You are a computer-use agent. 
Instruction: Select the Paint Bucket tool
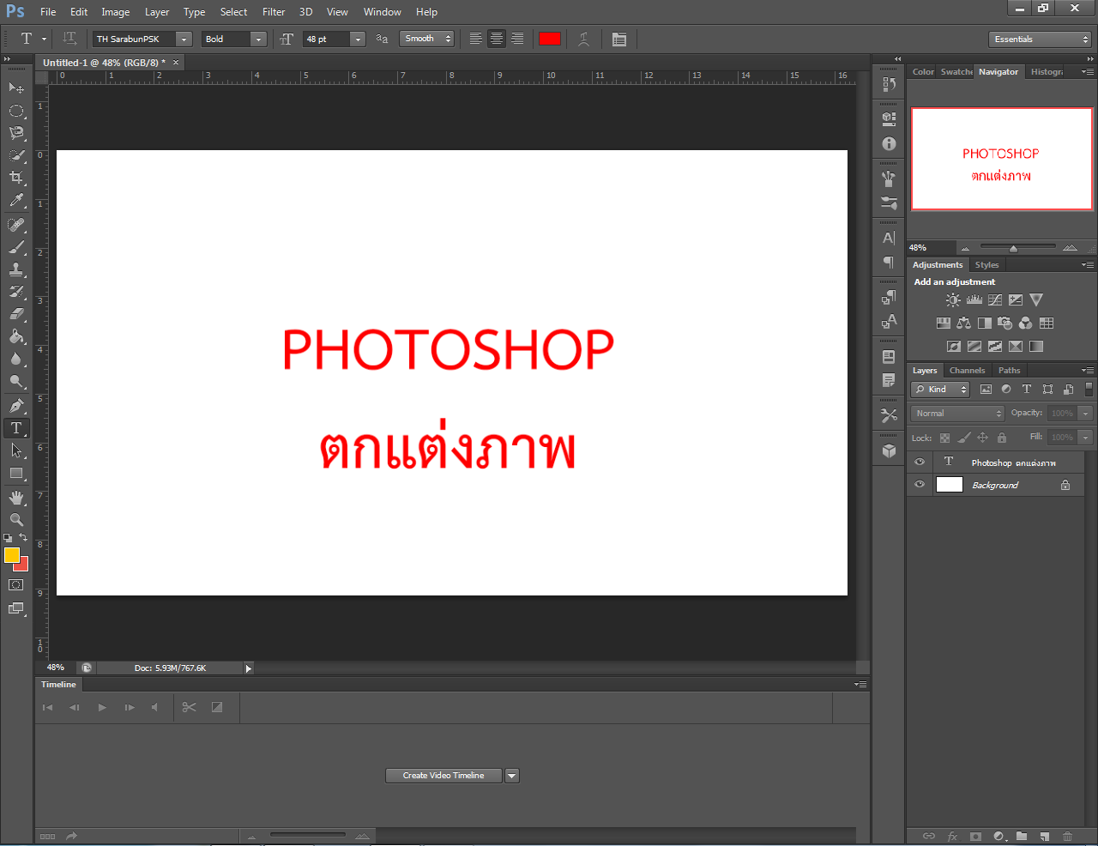tap(16, 336)
